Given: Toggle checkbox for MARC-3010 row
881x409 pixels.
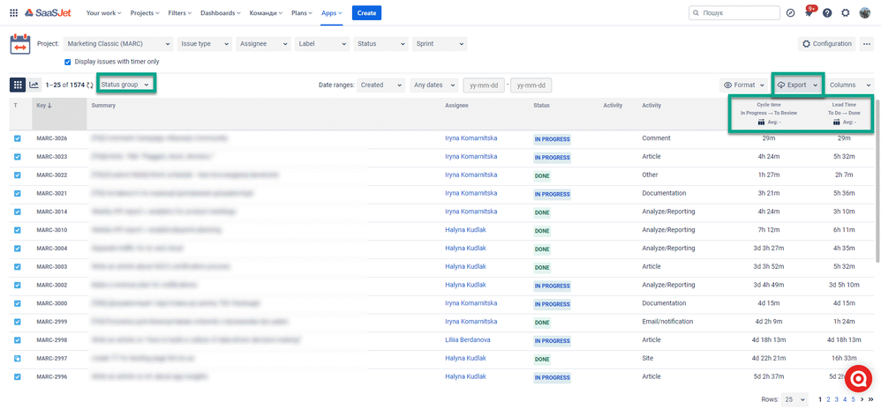Looking at the screenshot, I should (18, 230).
